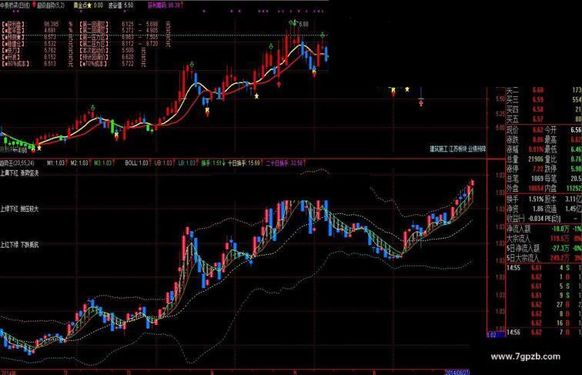Click the 6.88 high price label

click(303, 24)
